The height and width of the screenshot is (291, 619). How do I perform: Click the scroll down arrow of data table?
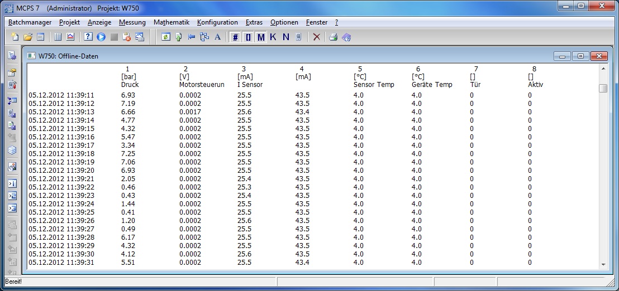pos(603,264)
